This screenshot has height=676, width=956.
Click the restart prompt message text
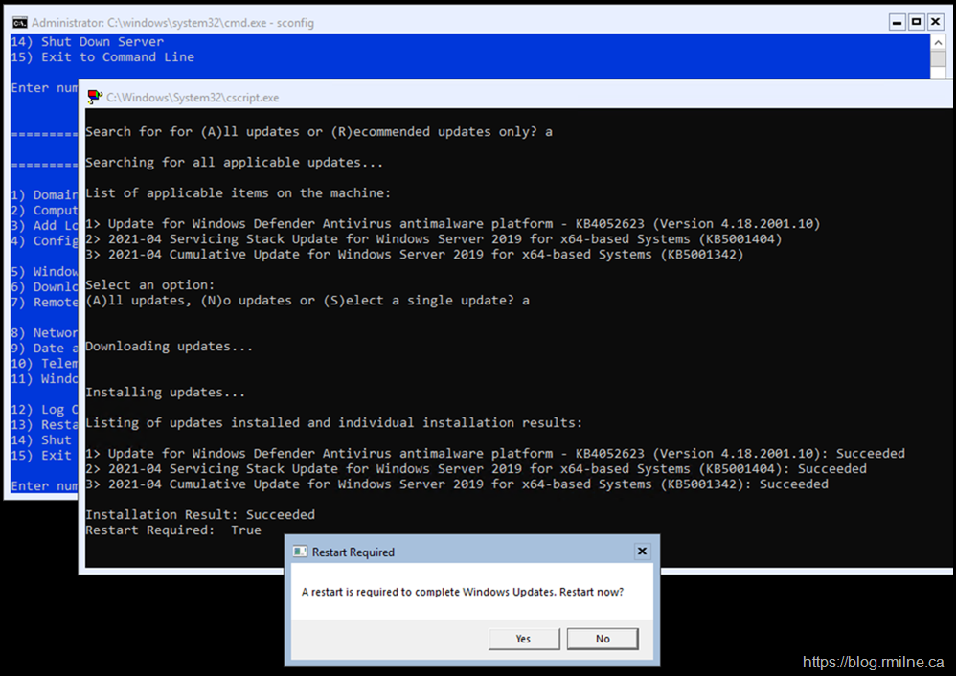click(x=463, y=592)
